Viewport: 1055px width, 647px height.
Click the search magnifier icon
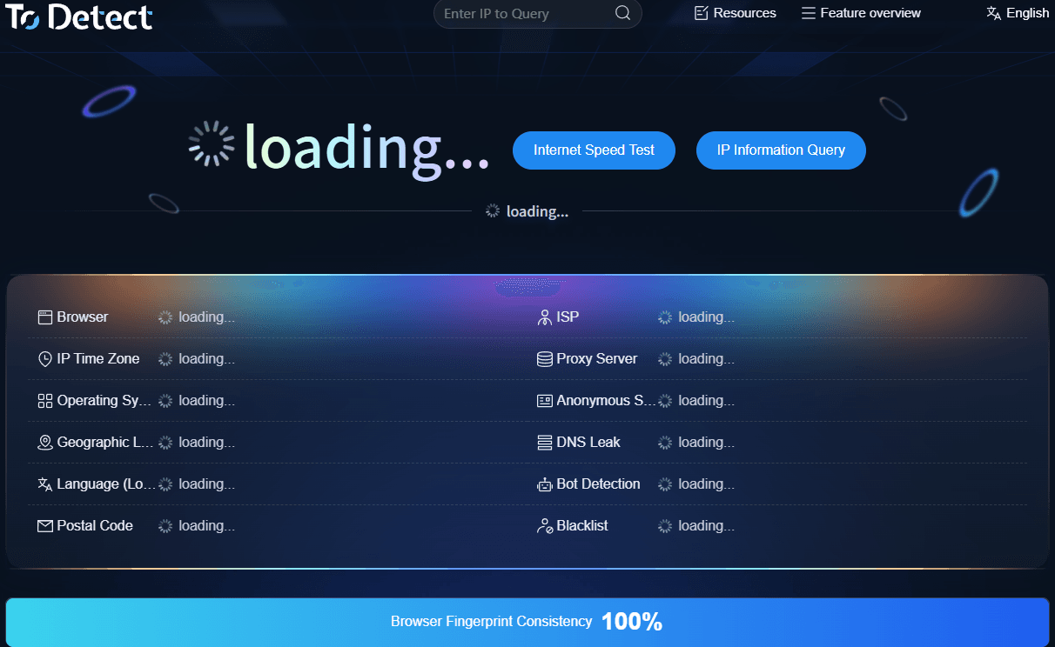(622, 13)
